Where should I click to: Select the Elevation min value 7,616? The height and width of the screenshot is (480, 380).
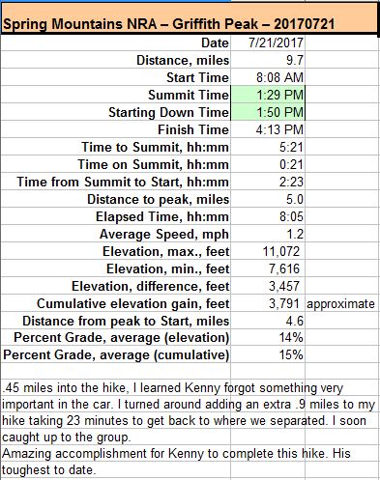coord(268,268)
